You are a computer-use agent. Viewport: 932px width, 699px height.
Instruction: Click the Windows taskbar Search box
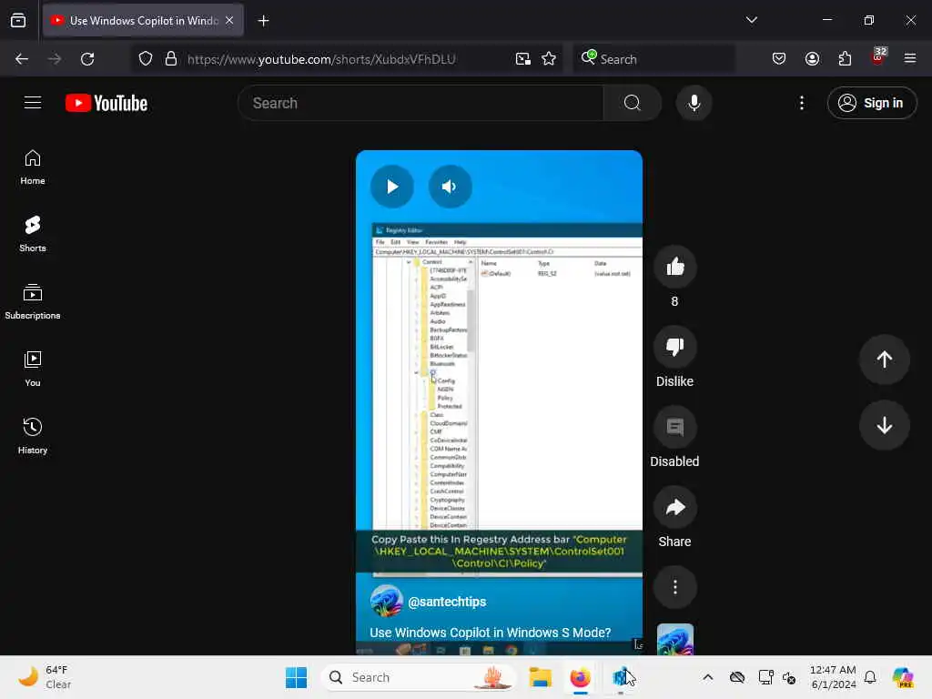click(x=420, y=677)
